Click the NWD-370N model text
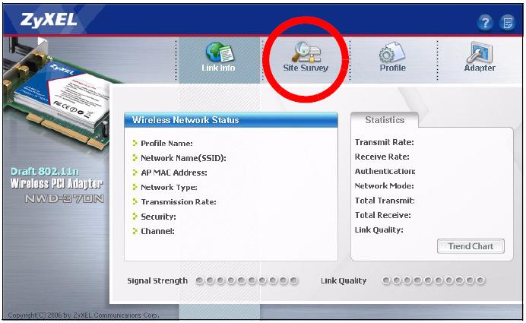This screenshot has height=323, width=526. [x=65, y=198]
